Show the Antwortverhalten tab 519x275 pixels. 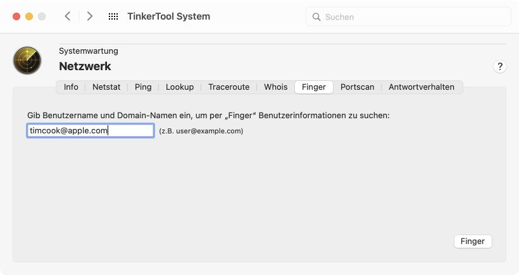(422, 87)
